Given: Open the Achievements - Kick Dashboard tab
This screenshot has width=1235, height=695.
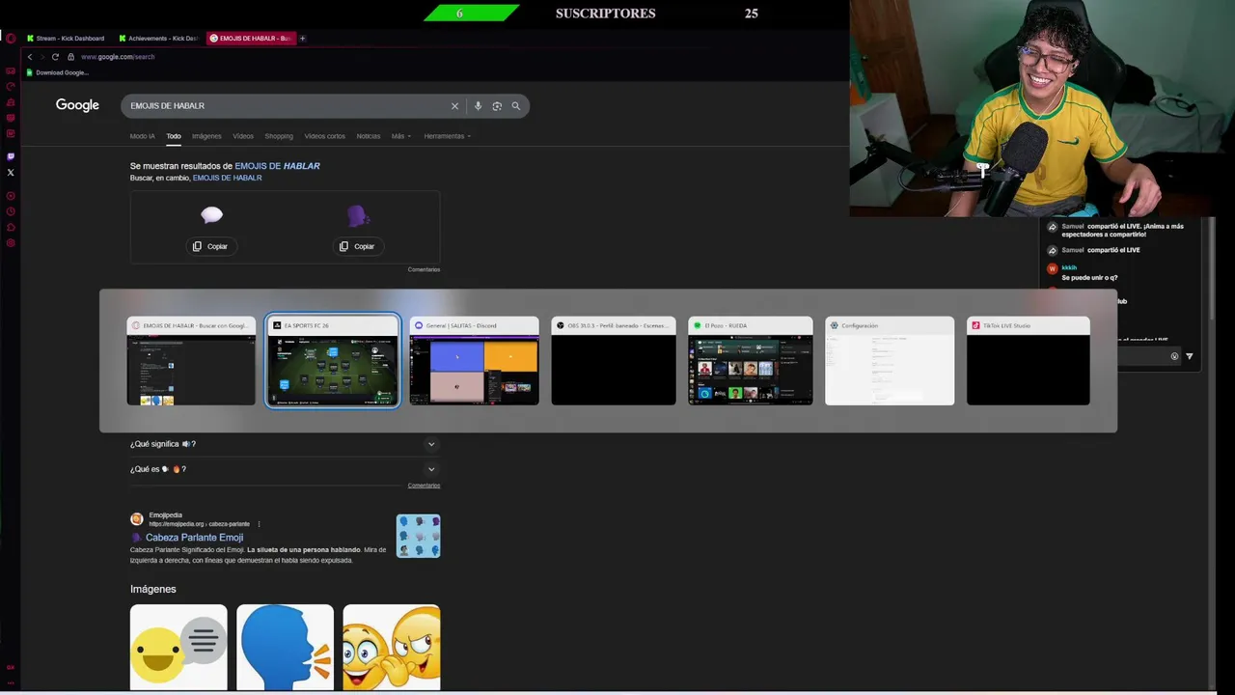Looking at the screenshot, I should [x=159, y=39].
